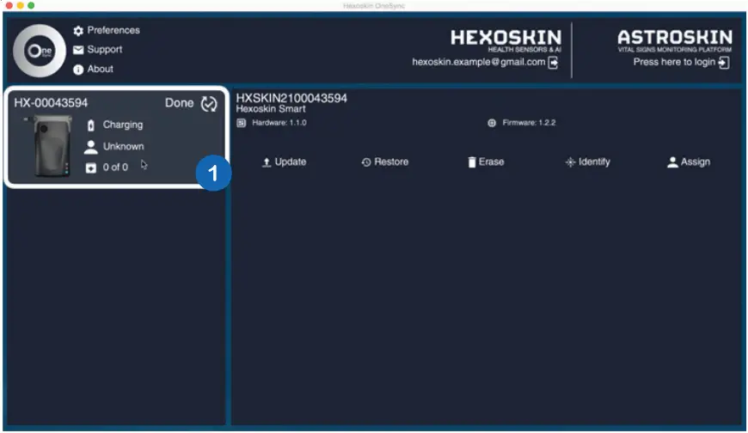Click hexoskin.example@gmail.com account text
The image size is (748, 433).
pos(479,62)
